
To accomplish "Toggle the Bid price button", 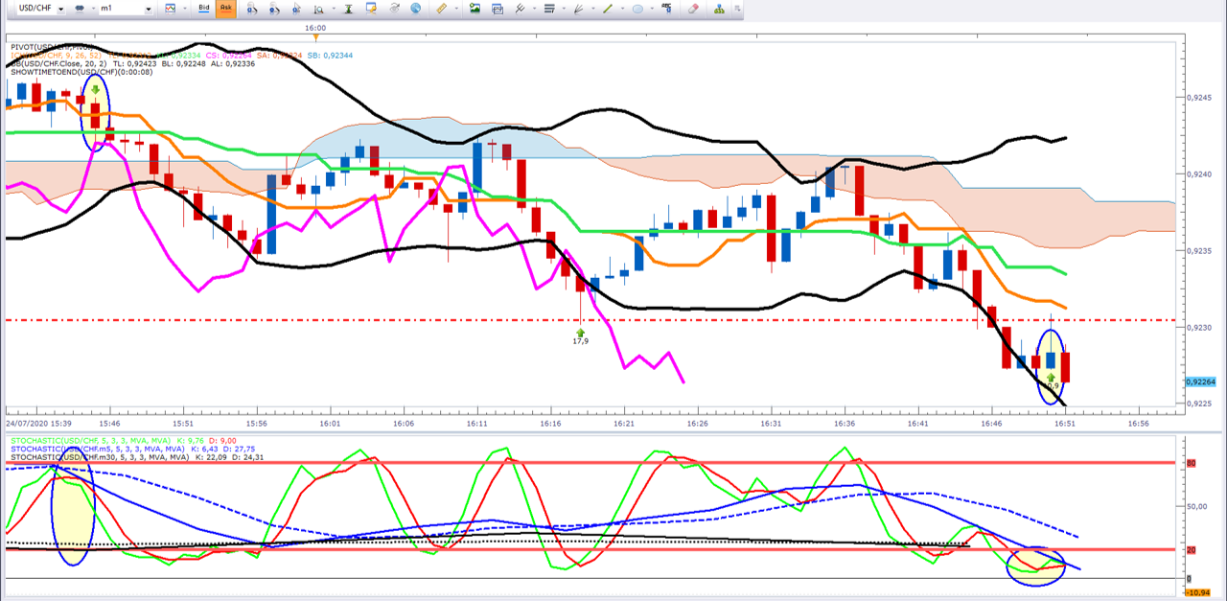I will pos(203,9).
